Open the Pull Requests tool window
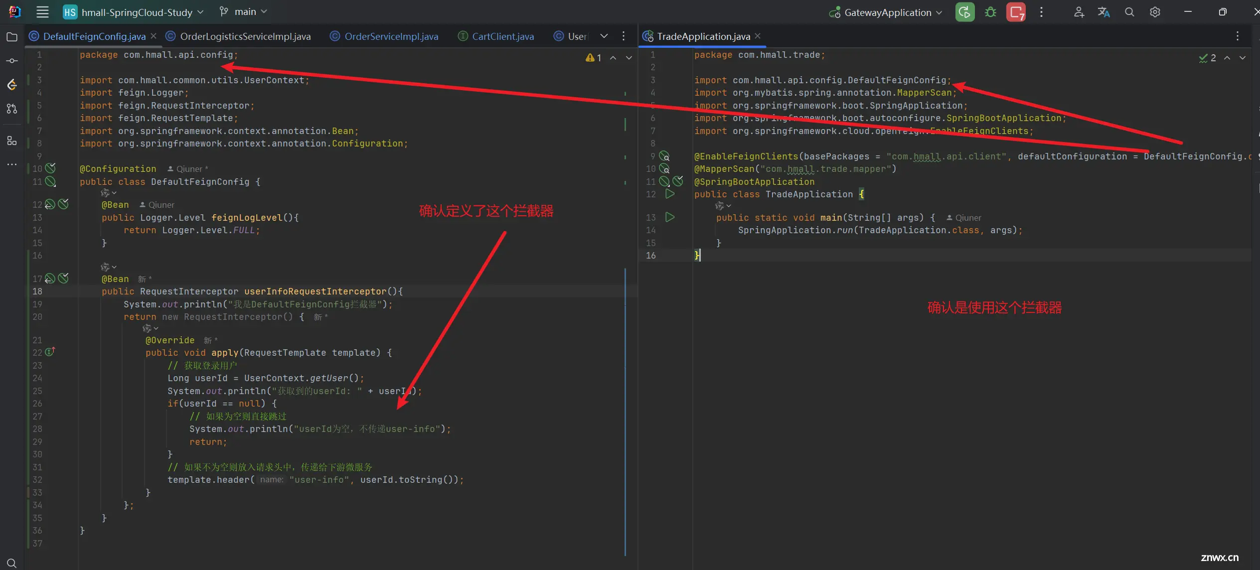The image size is (1260, 570). [12, 109]
